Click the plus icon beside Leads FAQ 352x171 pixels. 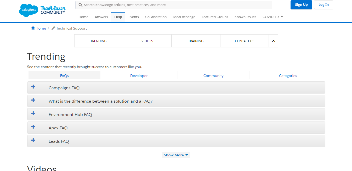(33, 140)
